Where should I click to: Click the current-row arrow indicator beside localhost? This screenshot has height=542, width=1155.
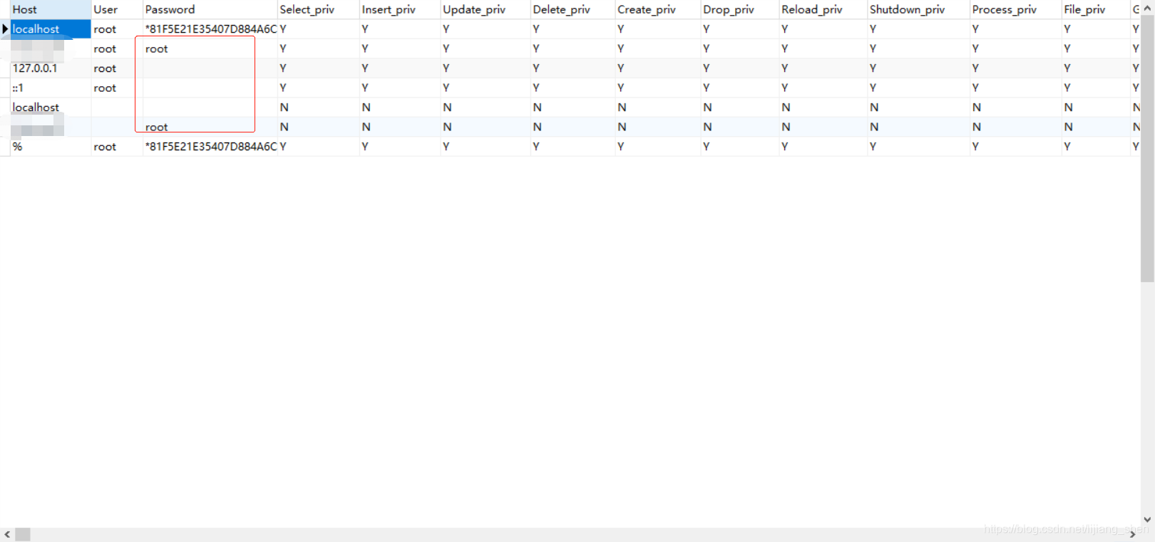[x=5, y=29]
